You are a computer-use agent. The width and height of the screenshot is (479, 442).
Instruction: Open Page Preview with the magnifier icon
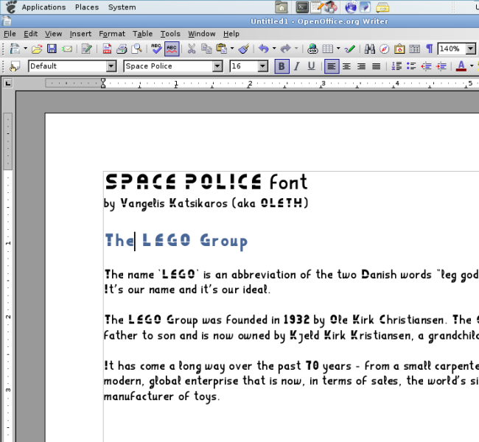pyautogui.click(x=136, y=49)
